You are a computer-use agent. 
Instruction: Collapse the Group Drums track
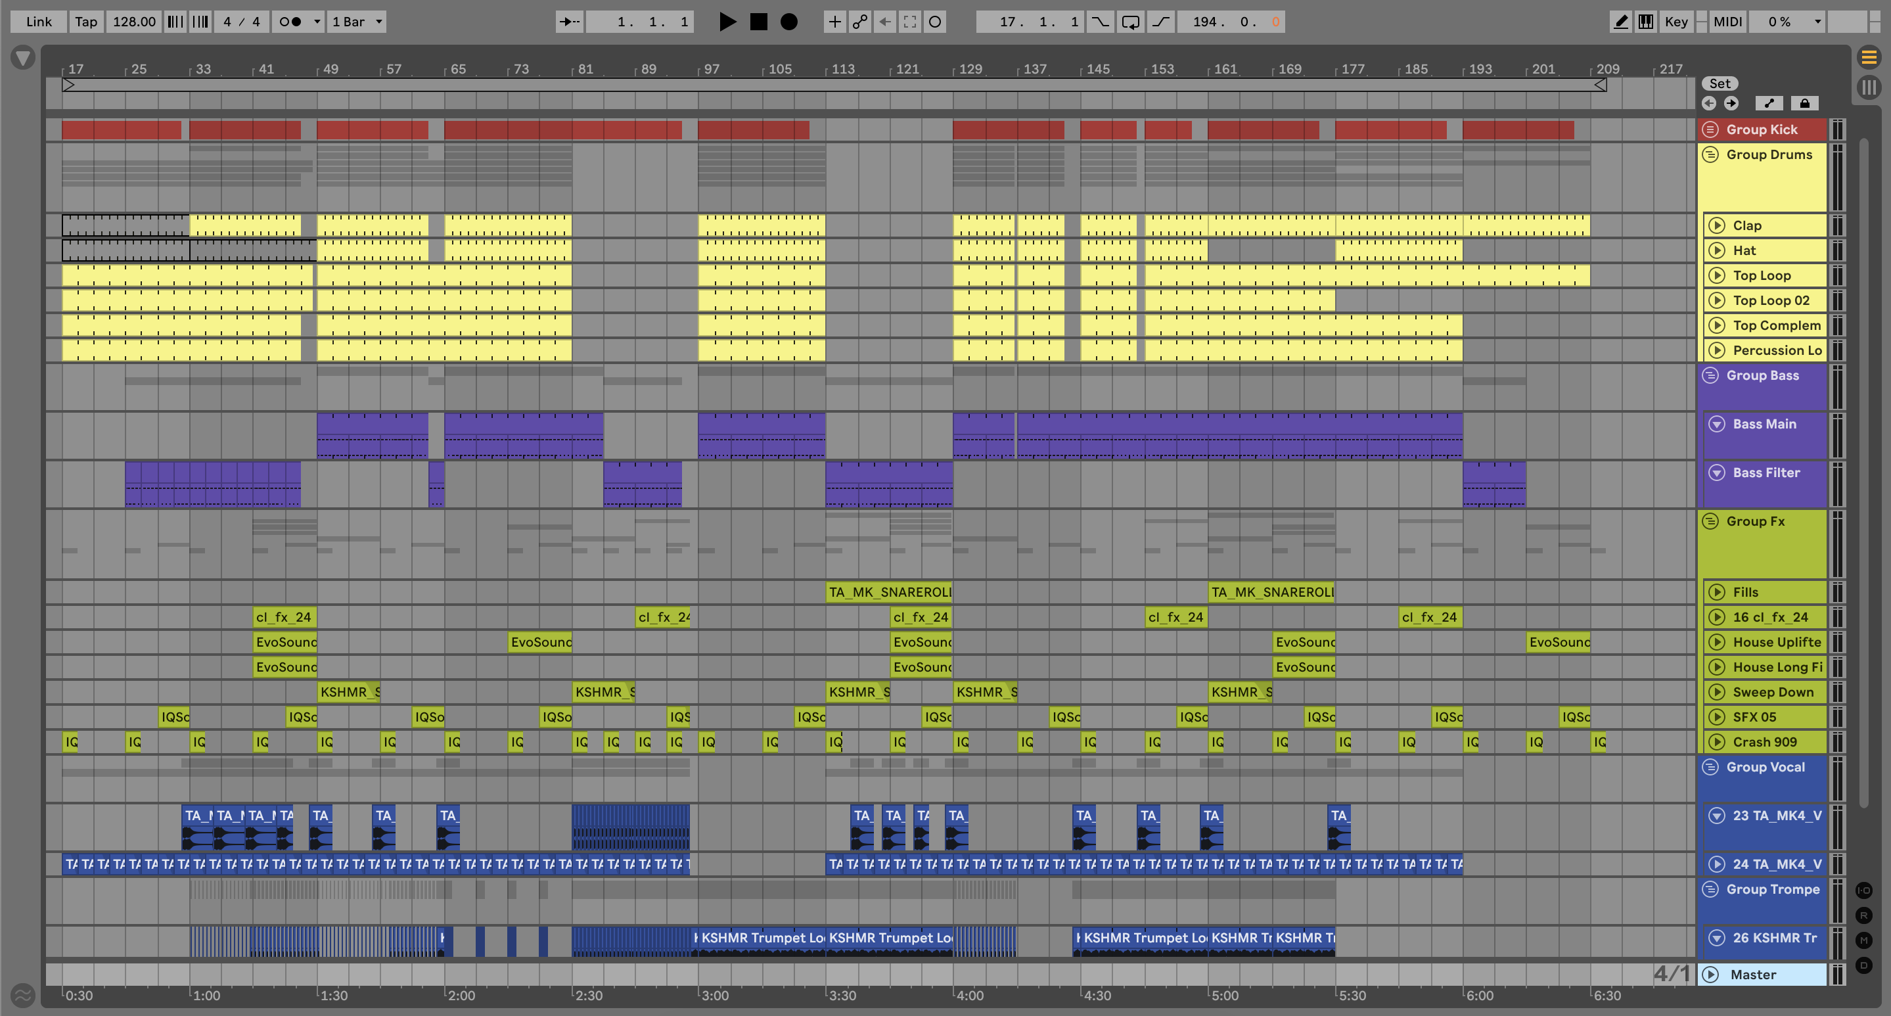[1710, 155]
